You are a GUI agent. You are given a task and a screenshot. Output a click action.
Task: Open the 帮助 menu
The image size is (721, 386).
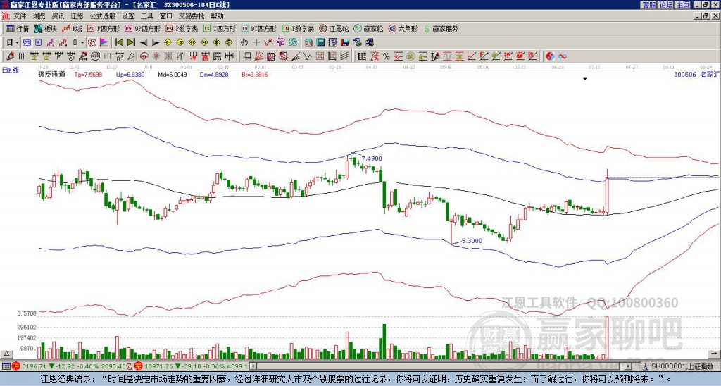click(217, 16)
